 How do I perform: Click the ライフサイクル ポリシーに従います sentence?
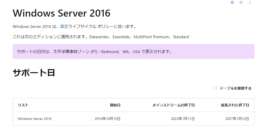pos(102,26)
